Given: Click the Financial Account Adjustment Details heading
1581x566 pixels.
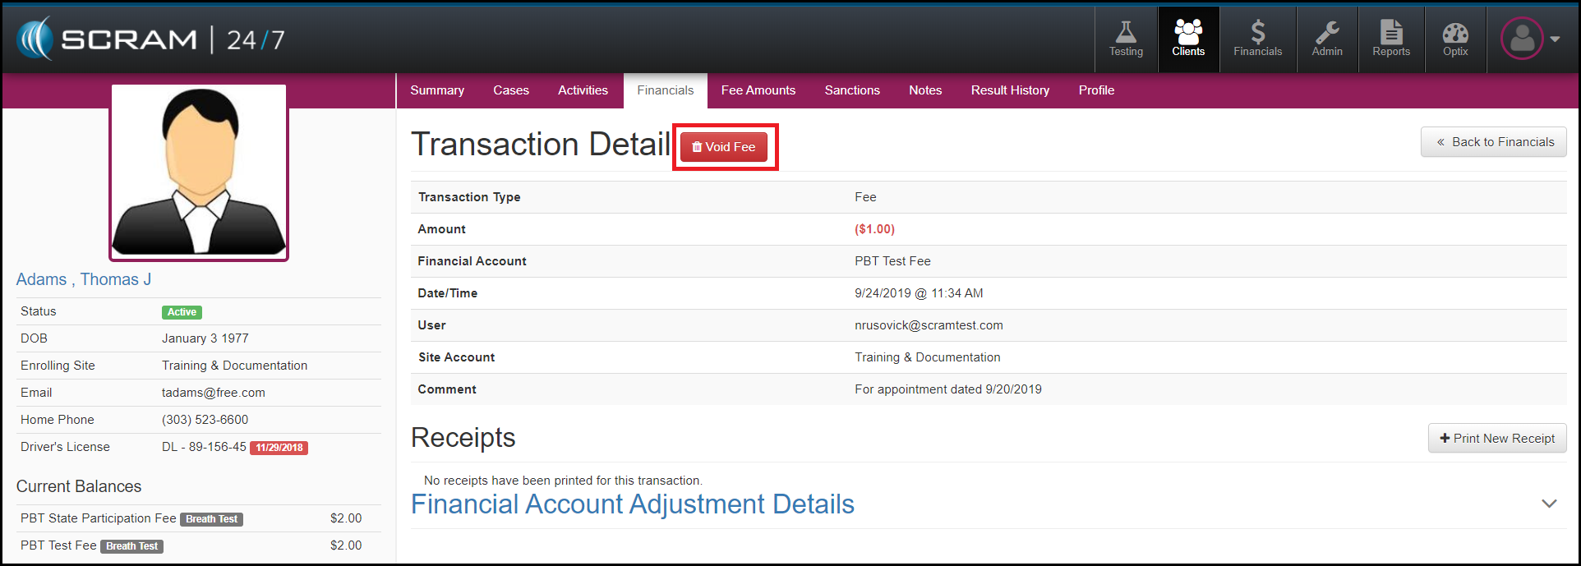Looking at the screenshot, I should (x=632, y=504).
